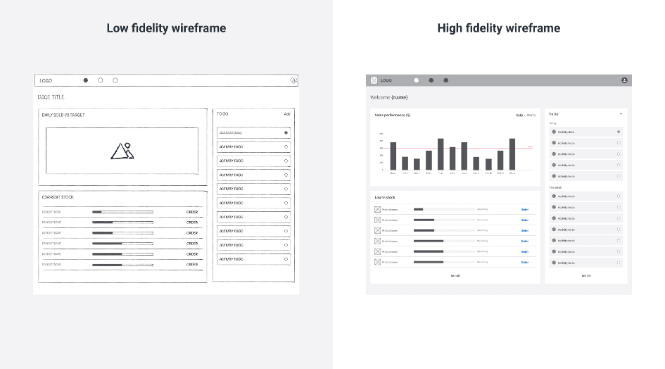Screen dimensions: 665x369
Task: Click the profile icon in low fidelity header
Action: (x=293, y=80)
